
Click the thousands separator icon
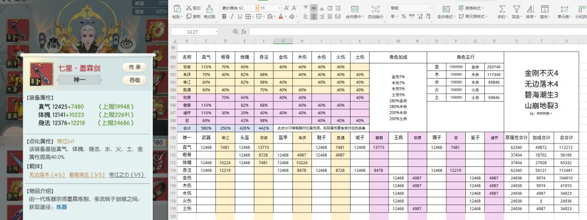coord(411,16)
